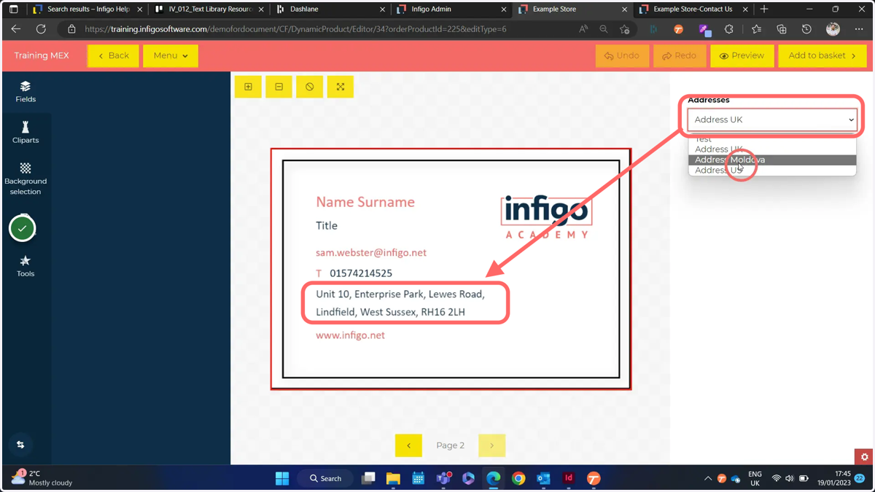This screenshot has height=492, width=875.
Task: Open browser Settings and more menu
Action: pyautogui.click(x=859, y=29)
